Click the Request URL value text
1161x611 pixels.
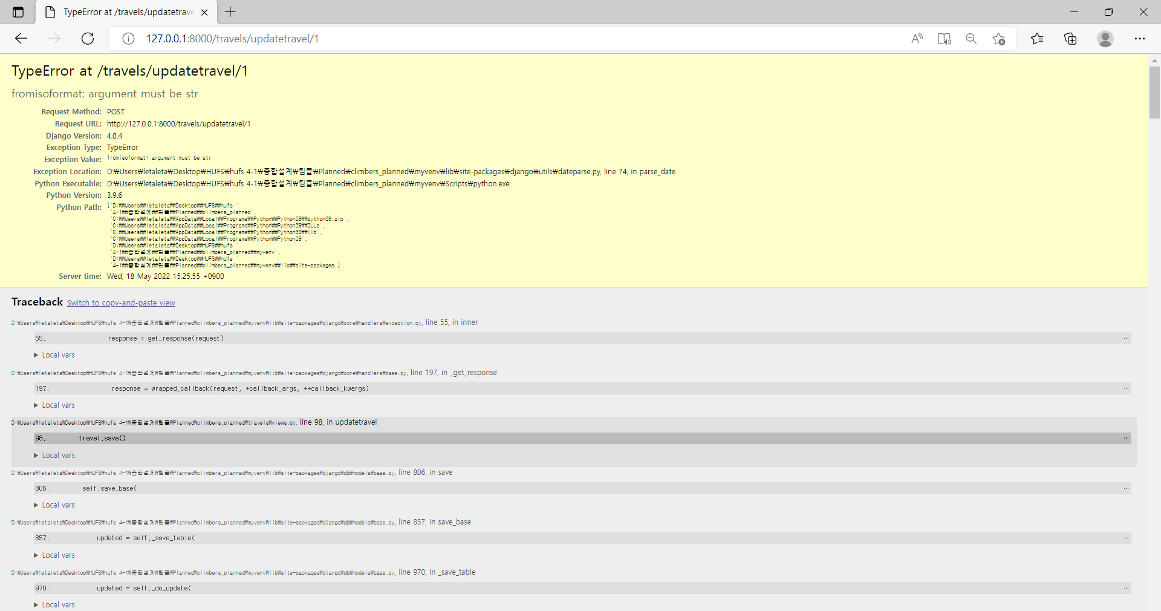[x=178, y=124]
